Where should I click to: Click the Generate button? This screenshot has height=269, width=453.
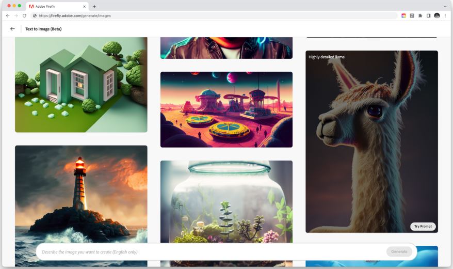[x=399, y=251]
